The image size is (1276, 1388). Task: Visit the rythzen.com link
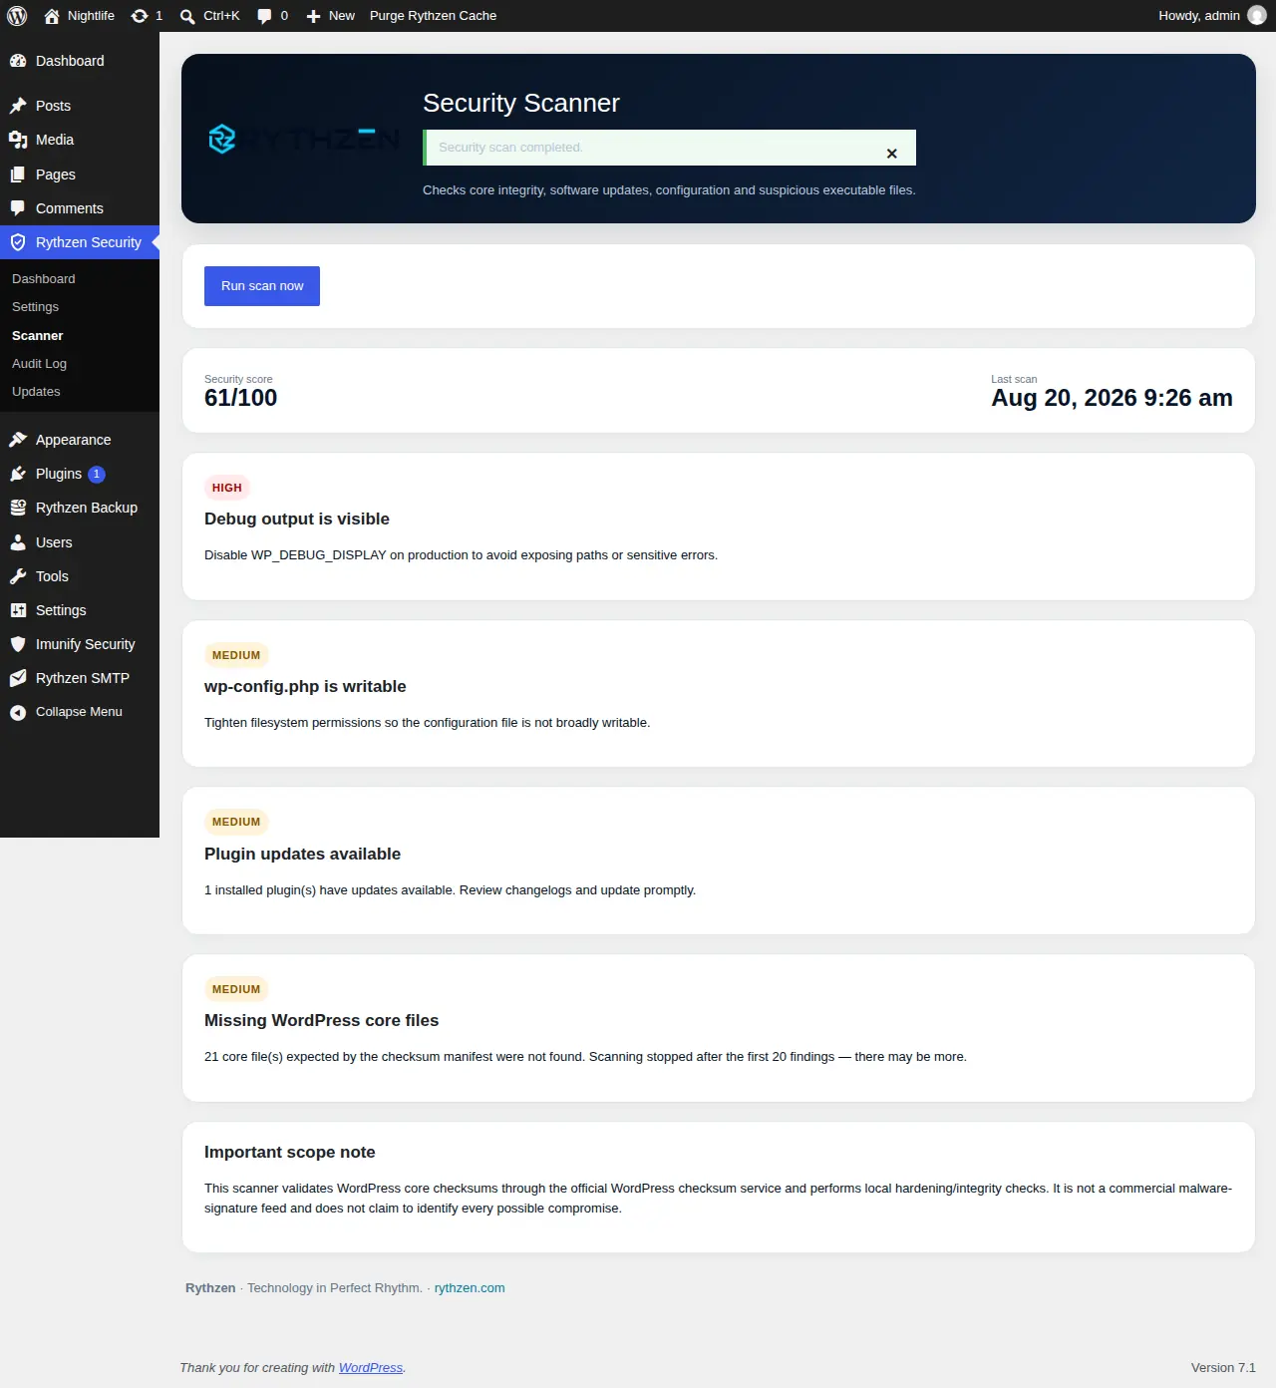pos(470,1288)
